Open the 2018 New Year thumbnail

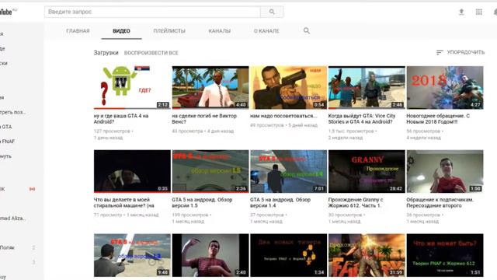(x=445, y=87)
